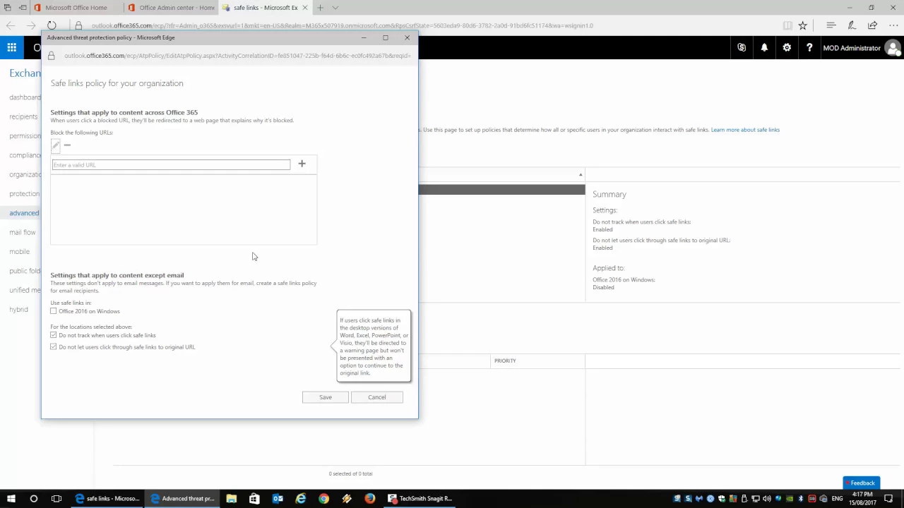Open File Explorer on taskbar
Screen dimensions: 904x508
pos(231,498)
